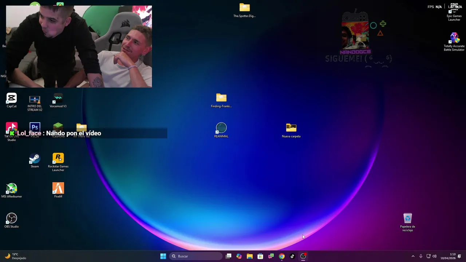Open File Explorer from the taskbar
Image resolution: width=466 pixels, height=262 pixels.
pyautogui.click(x=249, y=256)
